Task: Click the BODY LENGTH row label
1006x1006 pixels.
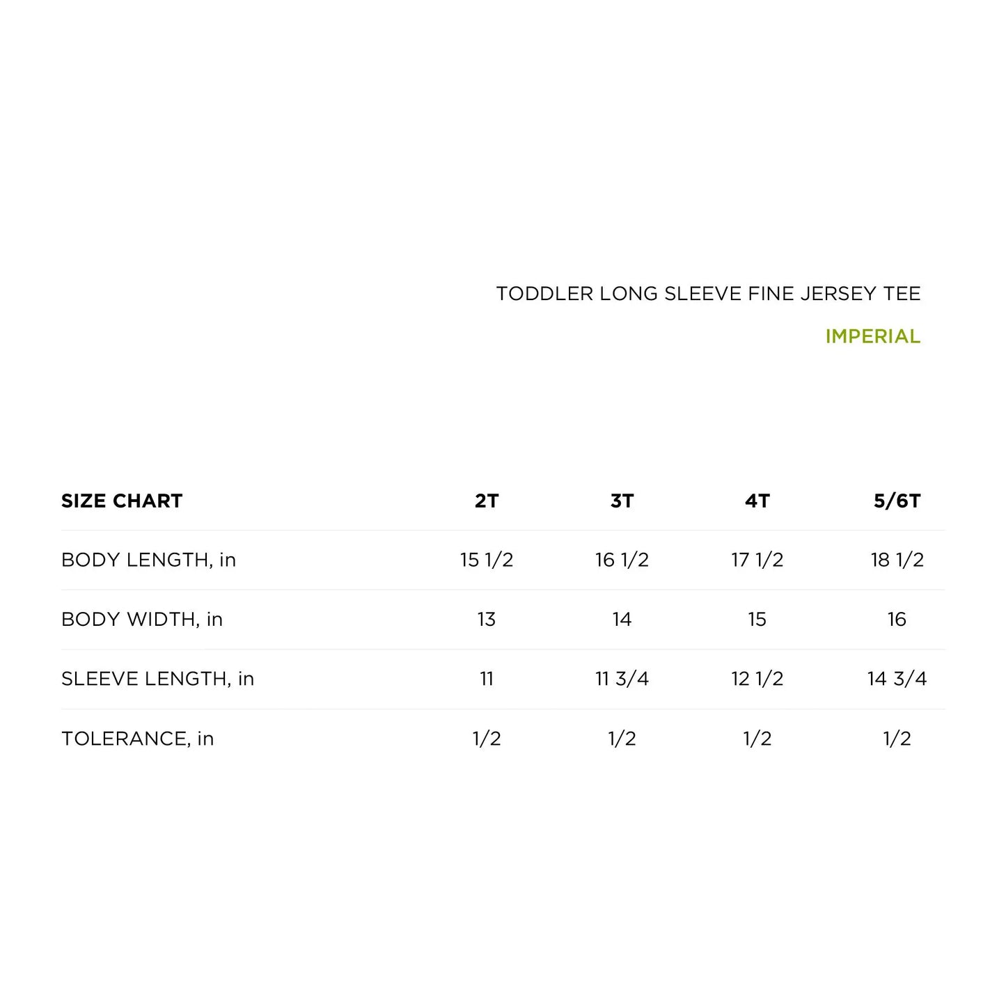Action: click(x=148, y=560)
